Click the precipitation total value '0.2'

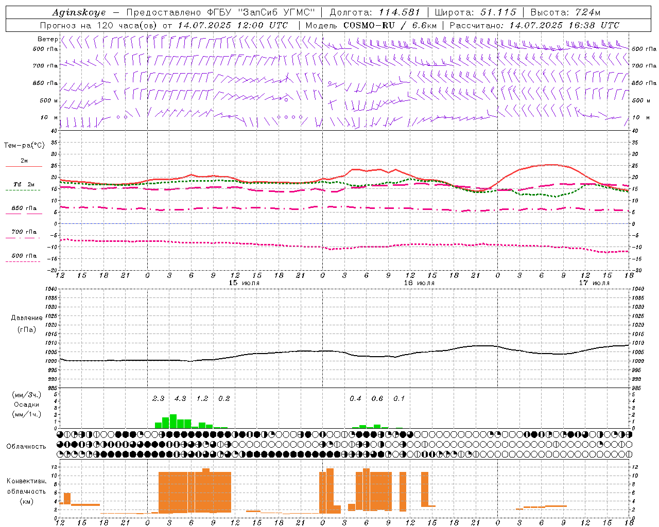point(224,398)
